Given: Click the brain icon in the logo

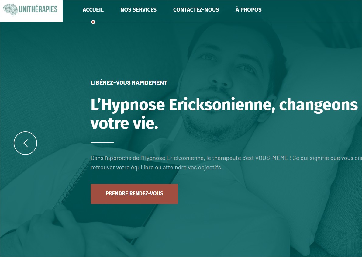Looking at the screenshot, I should coord(10,10).
